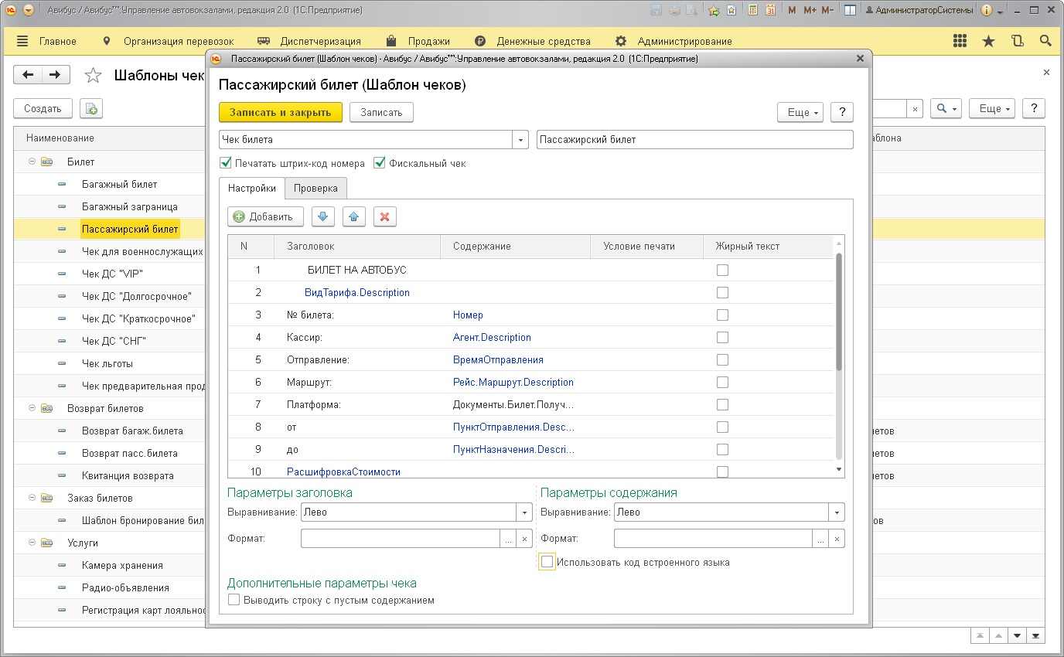Toggle the Фискальный чек checkbox
This screenshot has width=1064, height=657.
[380, 163]
